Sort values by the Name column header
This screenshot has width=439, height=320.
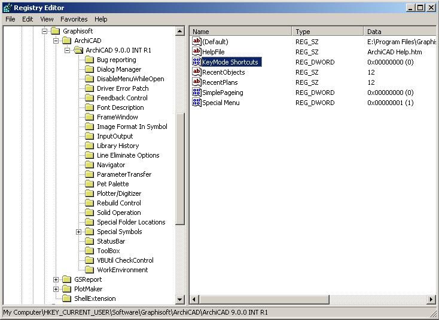(x=241, y=31)
